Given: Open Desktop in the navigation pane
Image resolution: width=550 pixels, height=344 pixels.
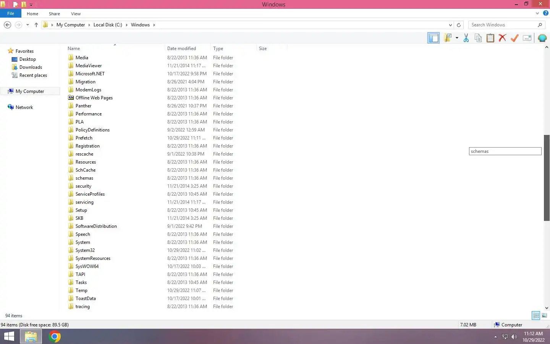Looking at the screenshot, I should 27,59.
